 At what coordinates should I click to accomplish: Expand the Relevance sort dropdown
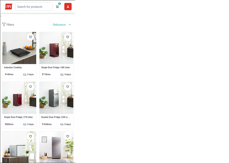point(62,25)
